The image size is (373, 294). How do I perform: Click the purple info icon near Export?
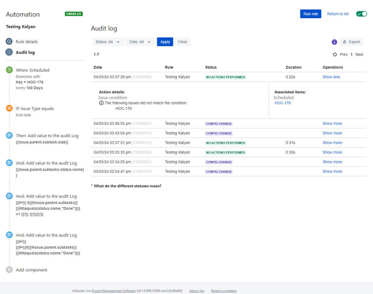coord(334,42)
